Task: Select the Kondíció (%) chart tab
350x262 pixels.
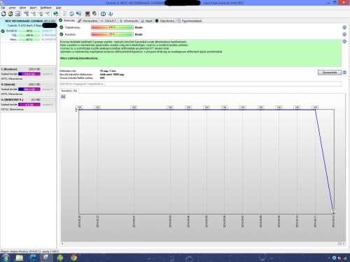Action: 69,91
